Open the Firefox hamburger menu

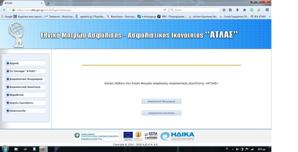tap(267, 10)
